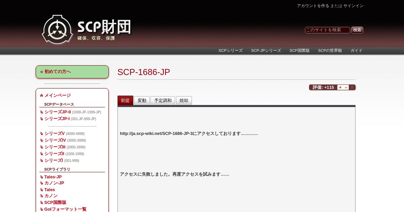Click the SCP Foundation logo emblem

(57, 30)
